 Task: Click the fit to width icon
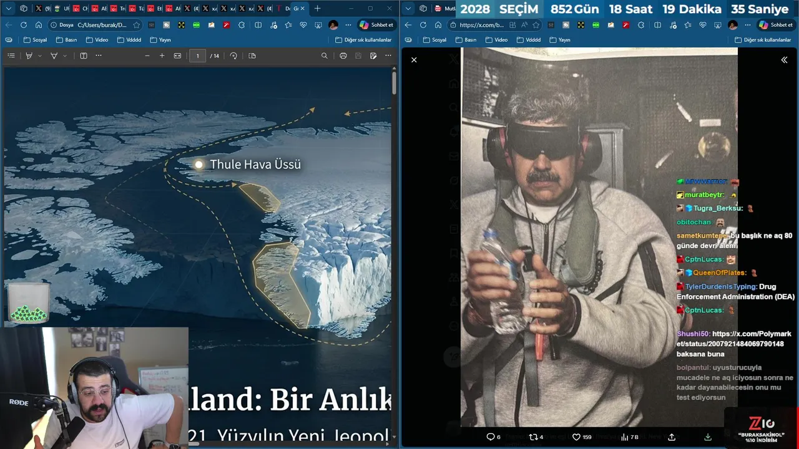[177, 56]
